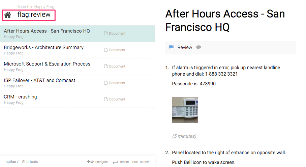Click the alarm keypad thumbnail image
The height and width of the screenshot is (167, 306).
pyautogui.click(x=185, y=110)
